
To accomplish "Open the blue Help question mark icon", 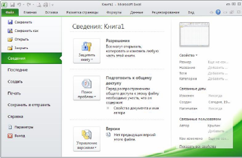I will coord(218,12).
